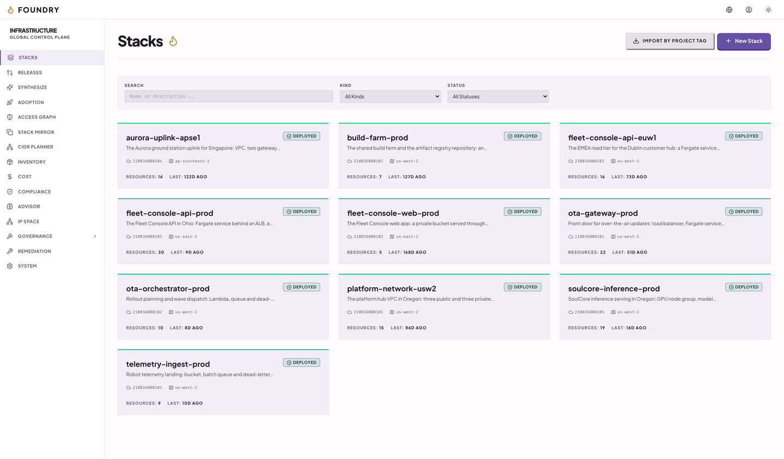Click the soulcore-inference-prod title

(614, 289)
